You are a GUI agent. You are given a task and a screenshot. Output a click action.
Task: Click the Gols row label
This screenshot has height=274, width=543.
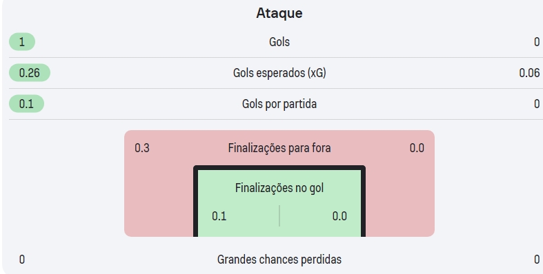(279, 42)
